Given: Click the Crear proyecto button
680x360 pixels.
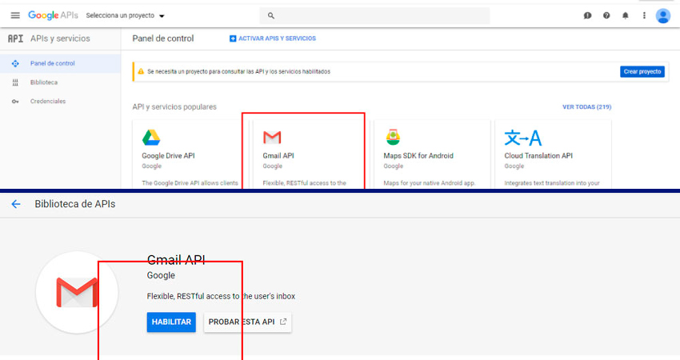Looking at the screenshot, I should pyautogui.click(x=642, y=71).
